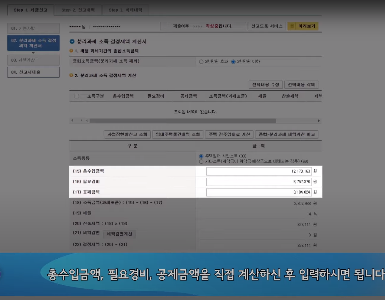Click the (15) 총수입금액 input field
385x300 pixels.
pyautogui.click(x=259, y=171)
